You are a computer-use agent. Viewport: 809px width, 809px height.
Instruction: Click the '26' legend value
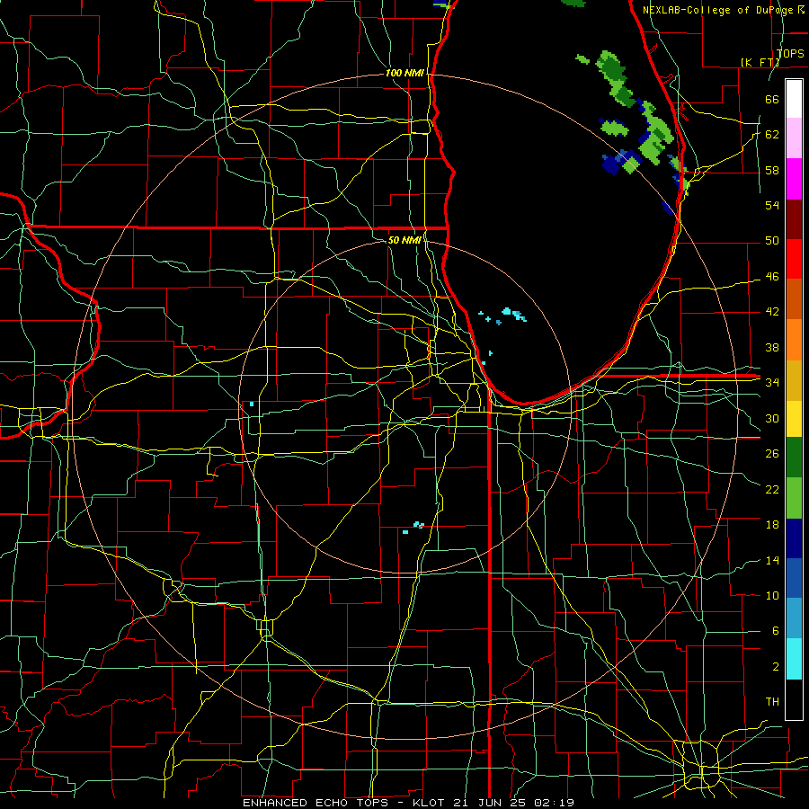click(x=772, y=454)
